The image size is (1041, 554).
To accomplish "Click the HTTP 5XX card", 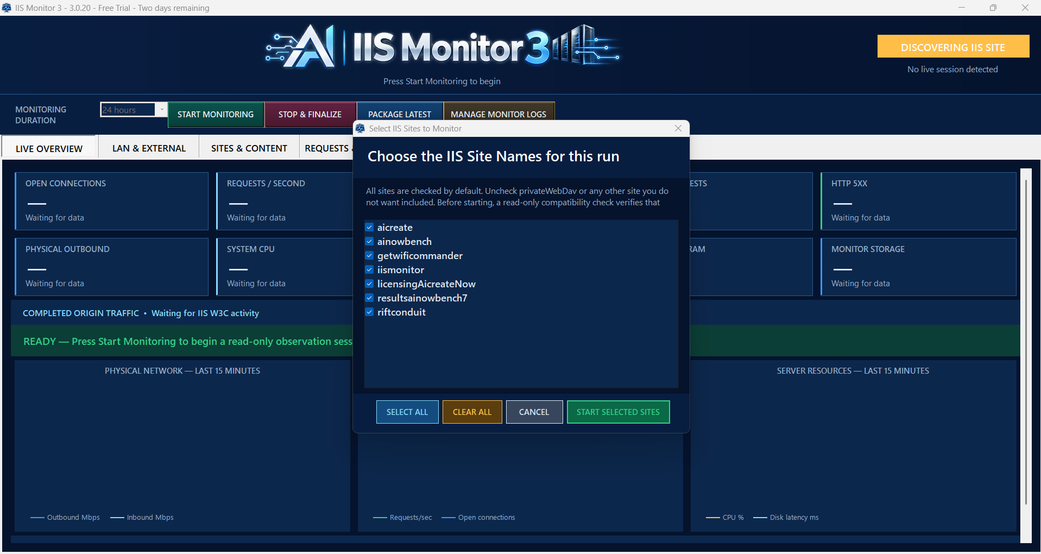I will click(918, 201).
